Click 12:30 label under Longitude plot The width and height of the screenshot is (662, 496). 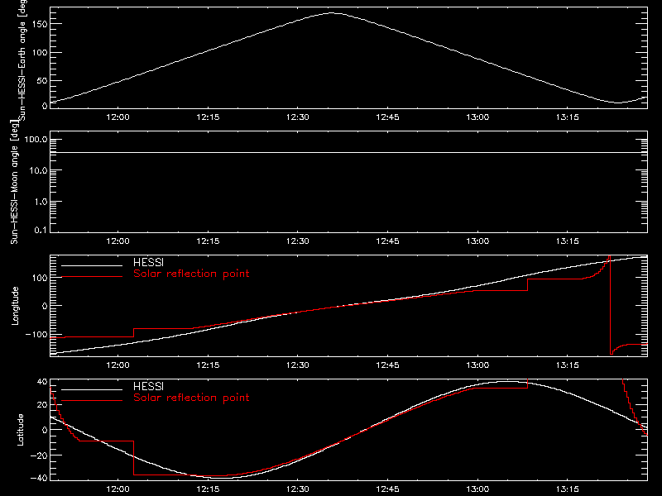click(298, 365)
